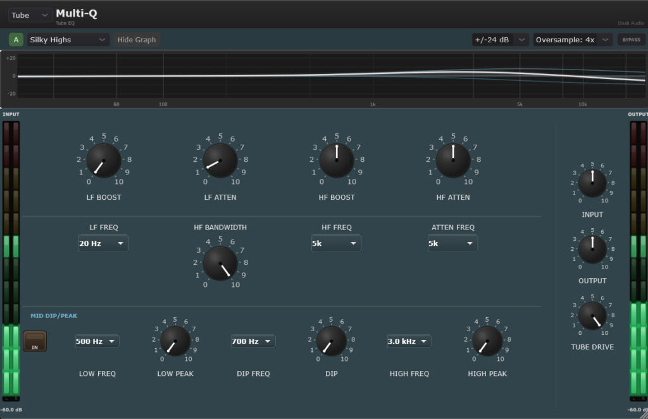The height and width of the screenshot is (419, 648).
Task: Expand the DIP FREQ 700 Hz dropdown
Action: (x=253, y=341)
